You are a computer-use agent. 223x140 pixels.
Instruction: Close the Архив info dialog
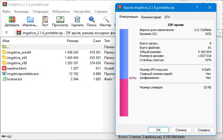coord(210,7)
